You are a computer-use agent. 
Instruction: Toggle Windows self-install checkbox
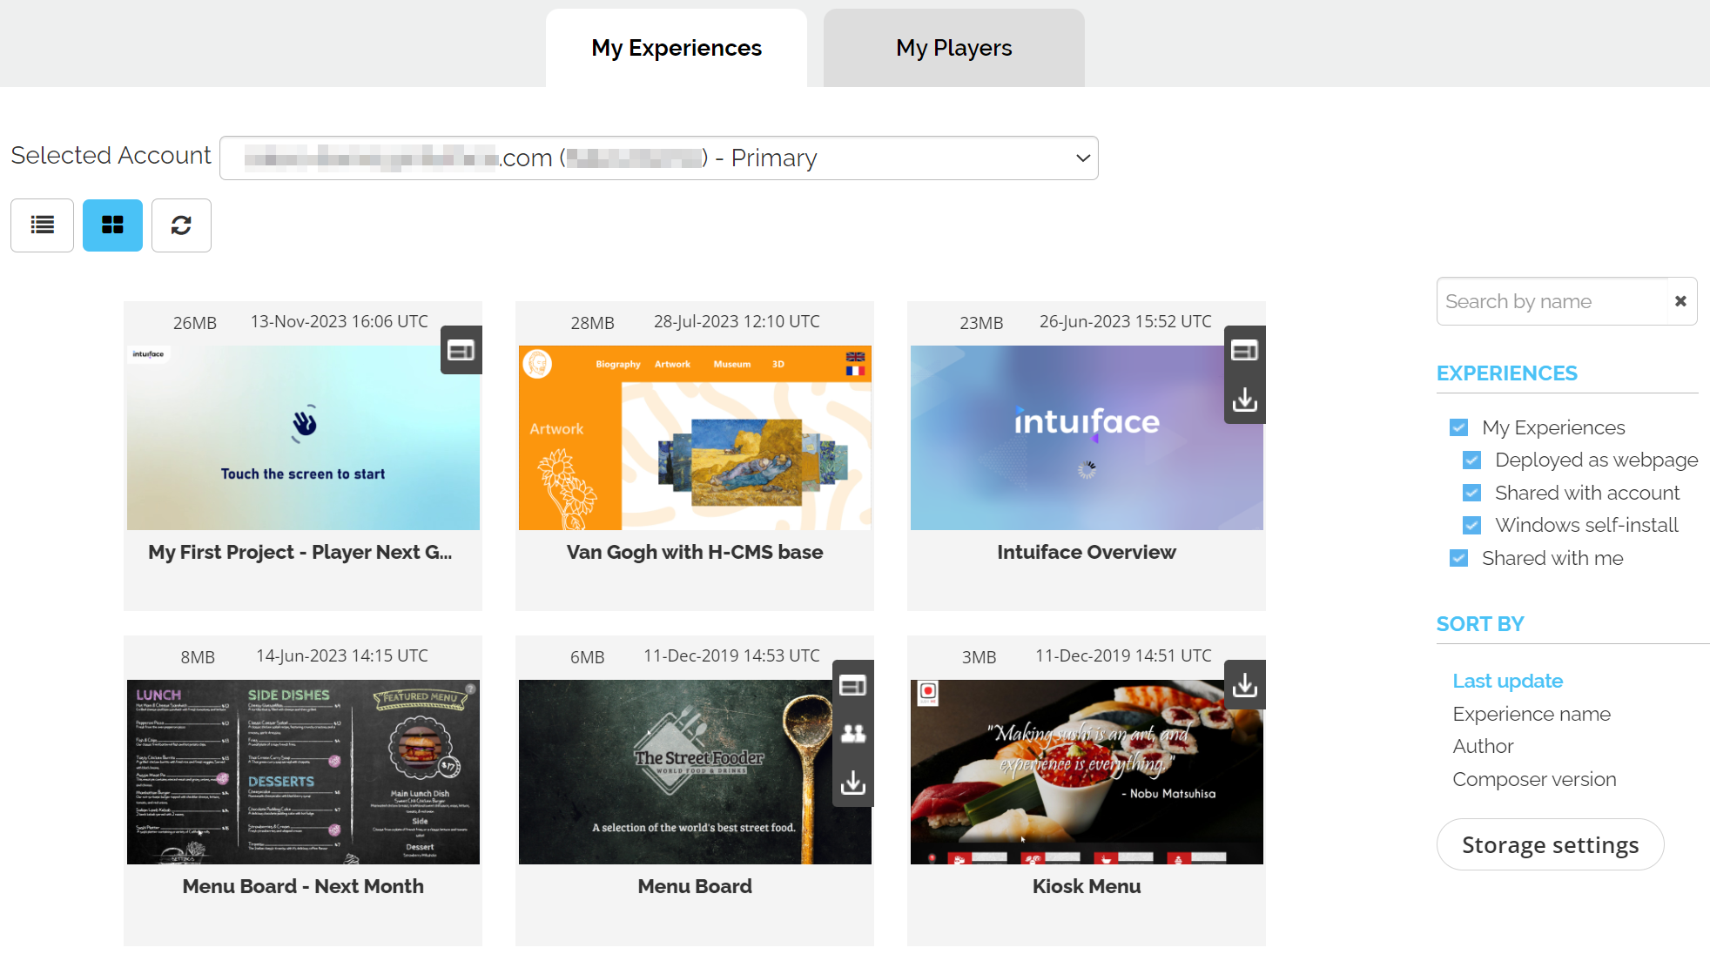pos(1471,525)
